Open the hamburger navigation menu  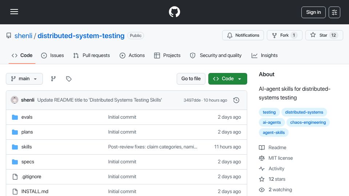(x=14, y=12)
